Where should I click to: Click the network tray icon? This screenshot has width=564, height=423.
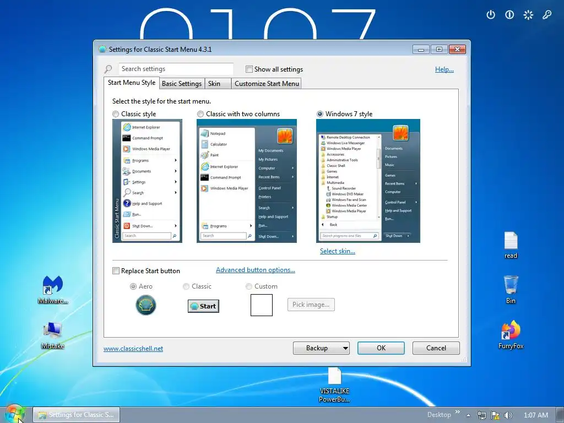click(x=481, y=415)
